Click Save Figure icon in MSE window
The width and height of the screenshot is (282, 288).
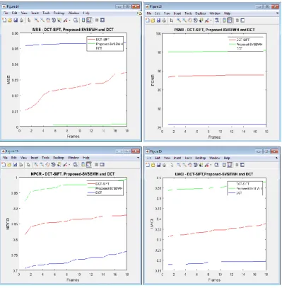click(16, 20)
